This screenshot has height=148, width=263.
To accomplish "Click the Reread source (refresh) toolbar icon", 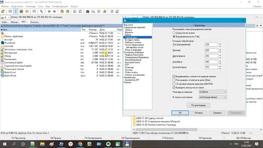I will coord(3,12).
